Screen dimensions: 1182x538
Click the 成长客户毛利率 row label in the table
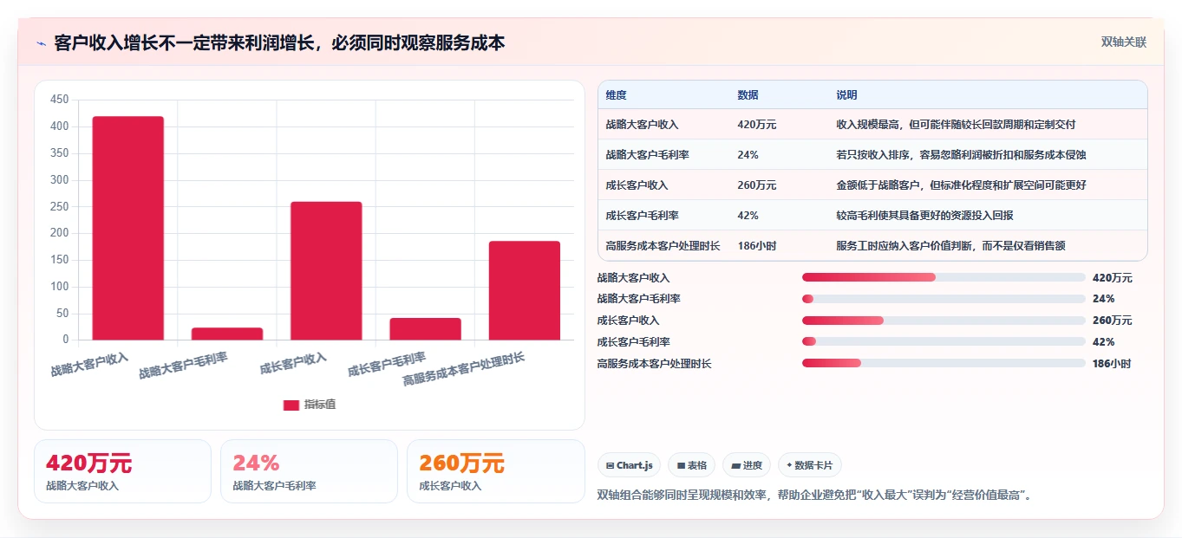coord(643,215)
